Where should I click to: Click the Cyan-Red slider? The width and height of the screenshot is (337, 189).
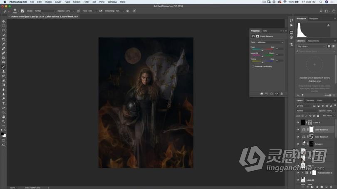pos(263,50)
